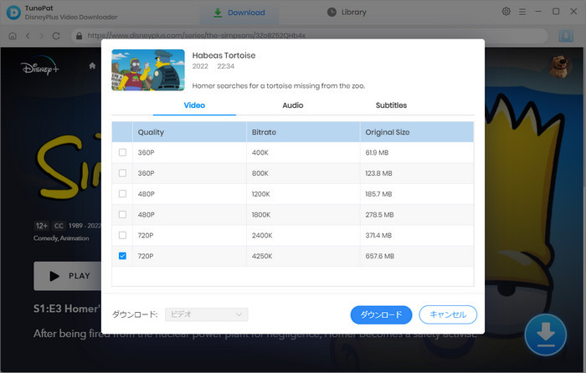Image resolution: width=586 pixels, height=373 pixels.
Task: Click the download queue icon beside address bar
Action: point(566,36)
